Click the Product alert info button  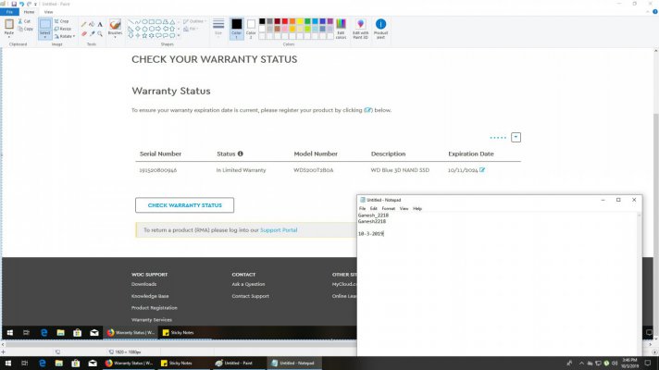coord(380,29)
